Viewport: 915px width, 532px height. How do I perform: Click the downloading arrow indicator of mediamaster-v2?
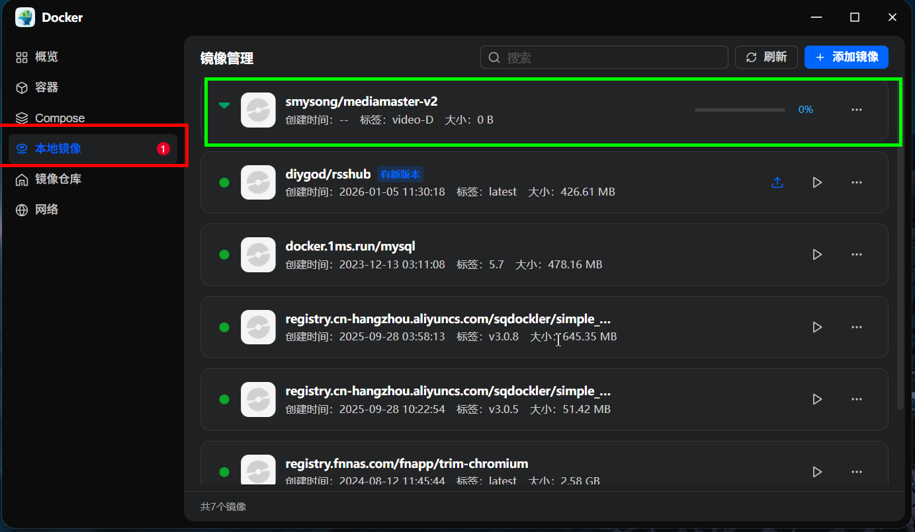point(224,105)
